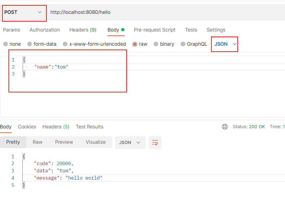
Task: Switch to the request Settings tab
Action: [x=216, y=30]
